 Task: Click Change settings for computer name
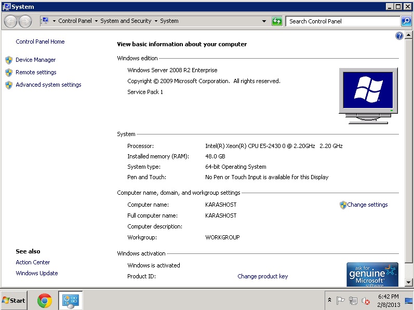pos(367,205)
